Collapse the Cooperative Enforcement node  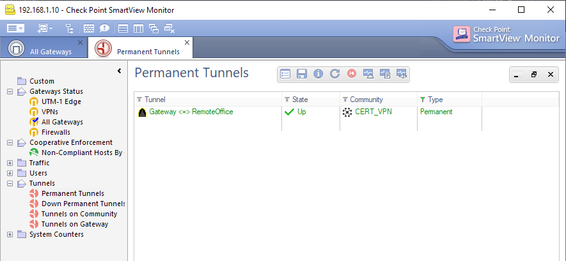pos(10,142)
